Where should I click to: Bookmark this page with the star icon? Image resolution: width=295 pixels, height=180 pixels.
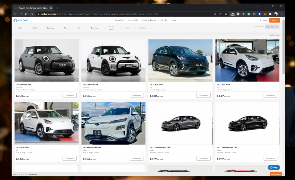tap(226, 14)
